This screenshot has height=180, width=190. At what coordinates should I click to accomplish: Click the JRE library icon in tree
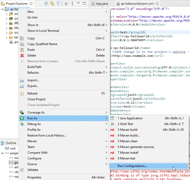pos(11,23)
